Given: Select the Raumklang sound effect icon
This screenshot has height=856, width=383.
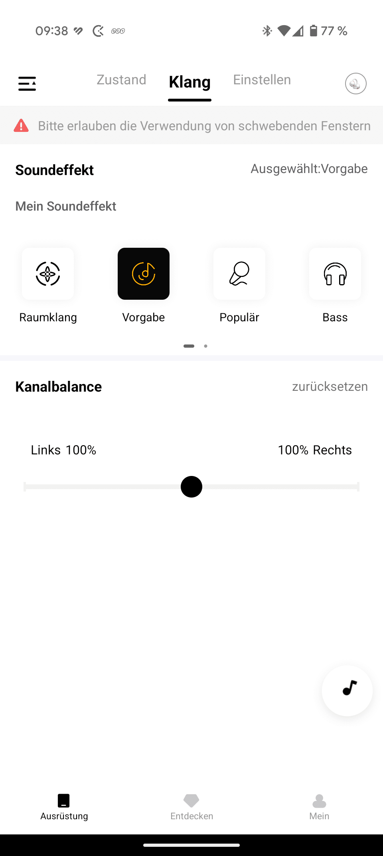Looking at the screenshot, I should [48, 274].
